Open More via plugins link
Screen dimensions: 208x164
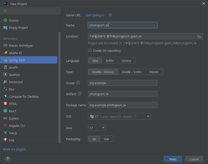coord(15,149)
